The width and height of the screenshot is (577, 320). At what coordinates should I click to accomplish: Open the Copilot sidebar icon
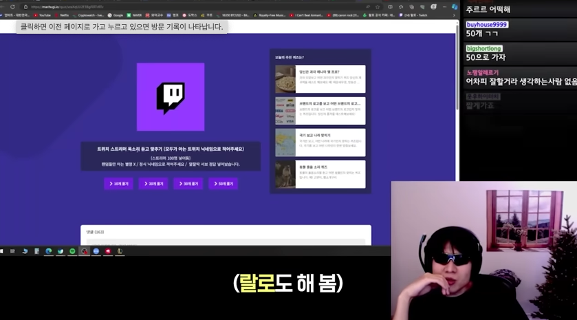[455, 7]
